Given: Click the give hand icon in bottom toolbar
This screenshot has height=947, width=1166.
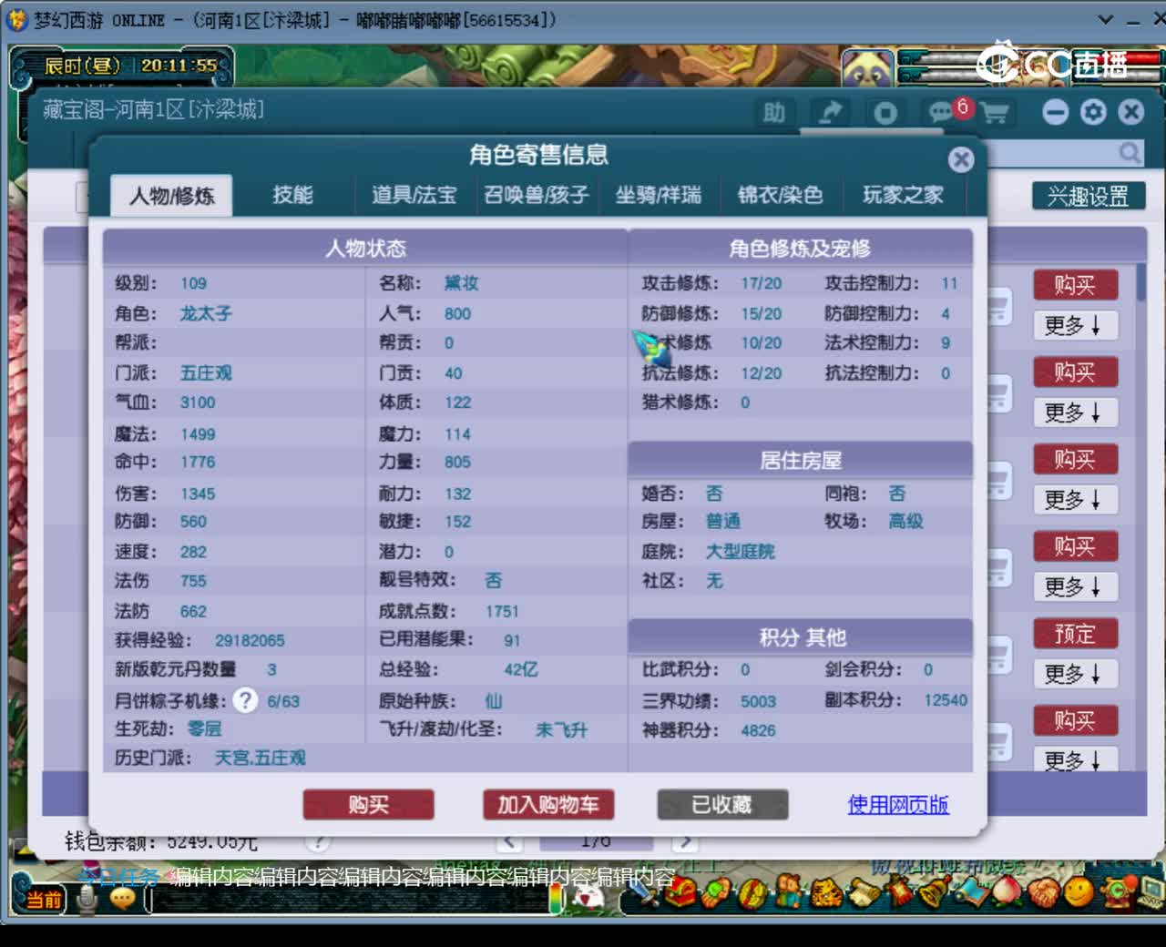Looking at the screenshot, I should point(716,893).
